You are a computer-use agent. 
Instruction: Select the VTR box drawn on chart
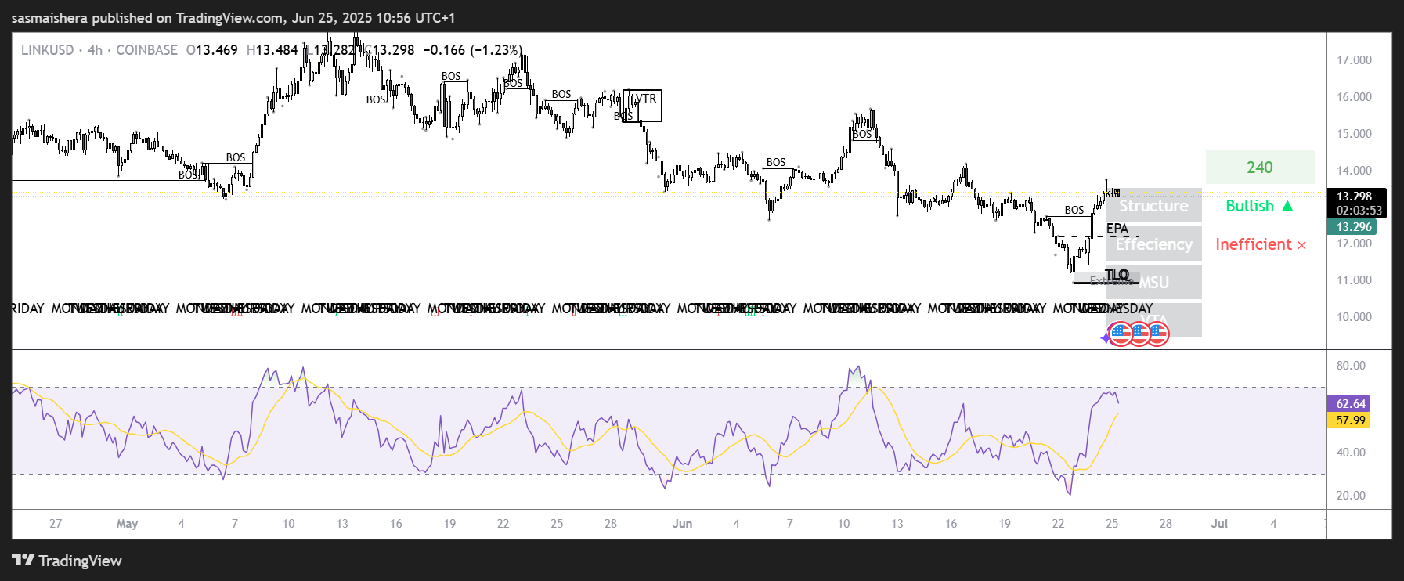click(x=642, y=106)
